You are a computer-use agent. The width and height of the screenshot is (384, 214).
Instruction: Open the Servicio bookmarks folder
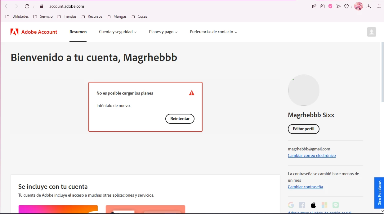[x=43, y=16]
